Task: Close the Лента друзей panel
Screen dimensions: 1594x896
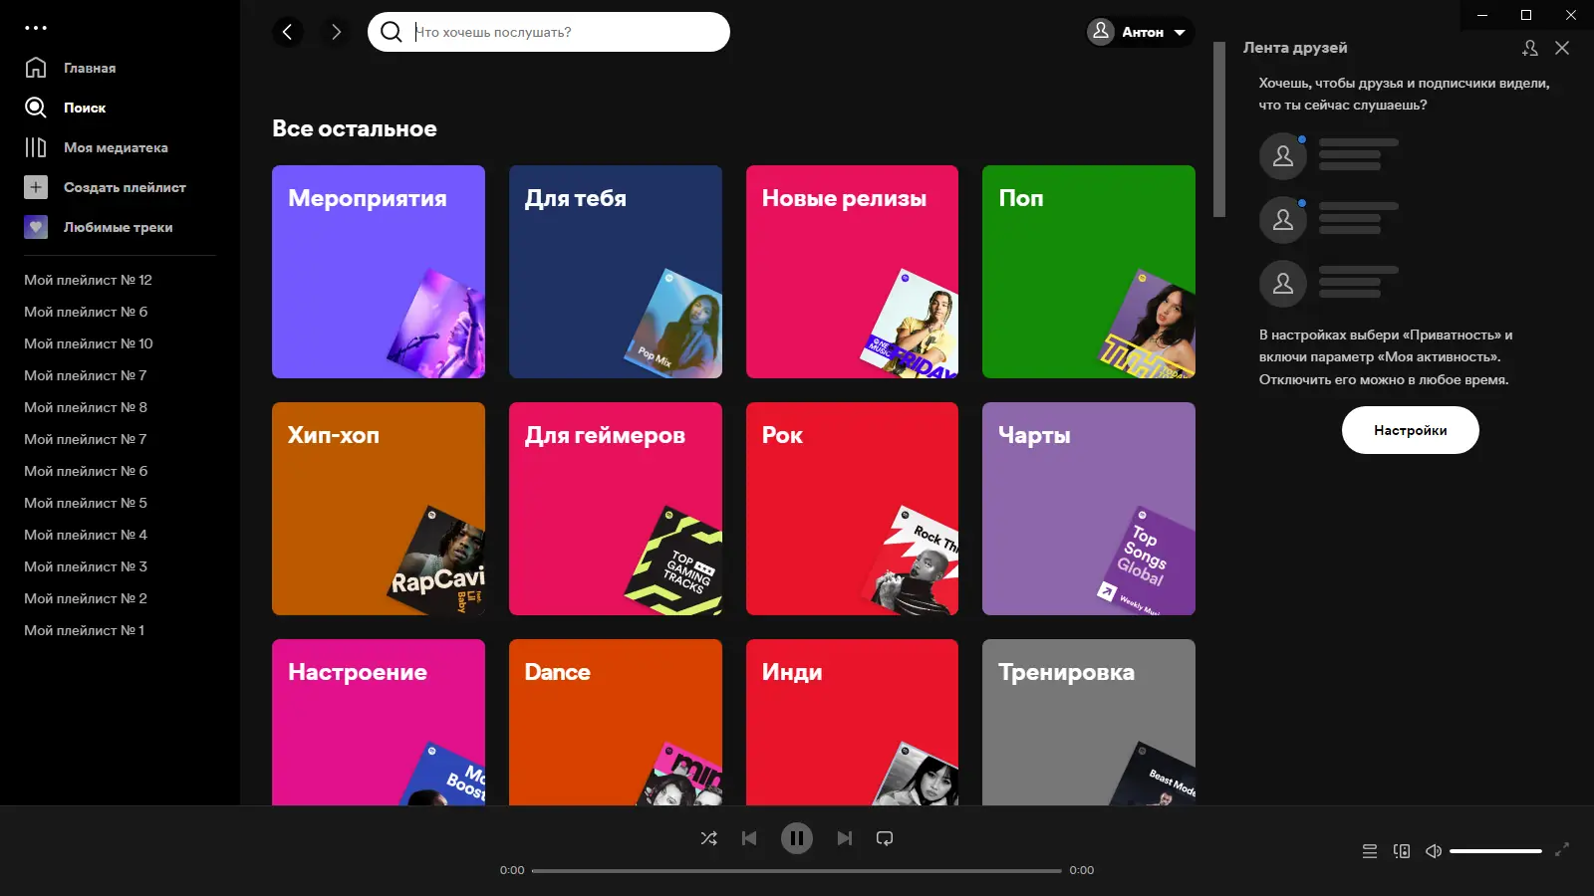Action: 1562,48
